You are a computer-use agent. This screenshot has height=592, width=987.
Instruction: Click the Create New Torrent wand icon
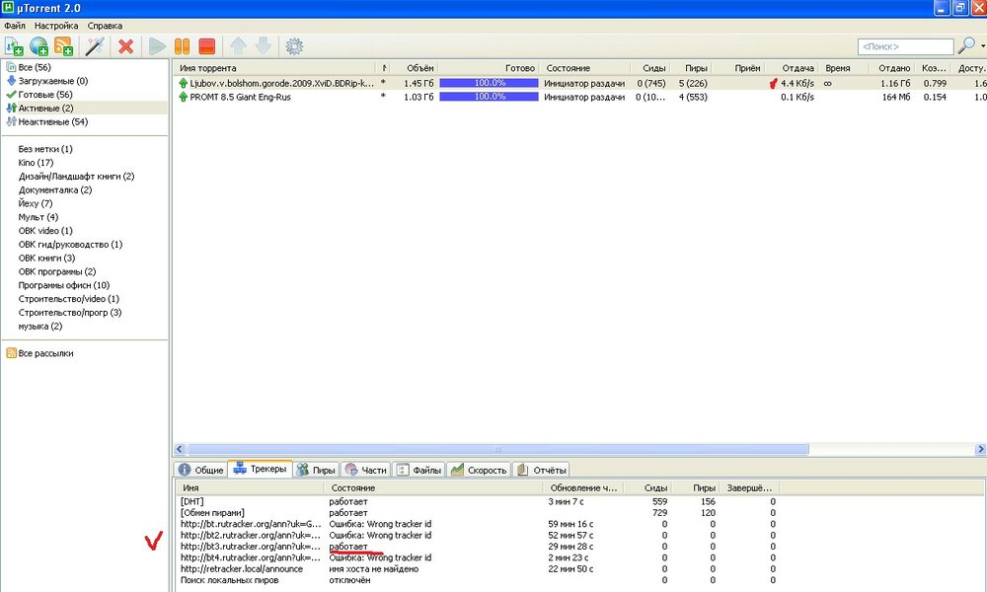95,46
